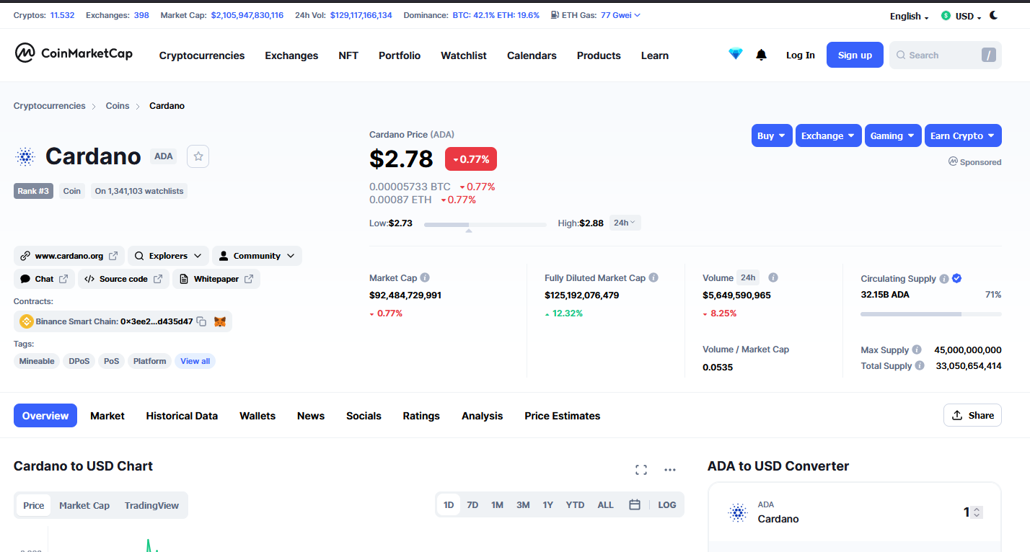Open chart more options ellipsis
Screen dimensions: 1030x552
pyautogui.click(x=670, y=470)
